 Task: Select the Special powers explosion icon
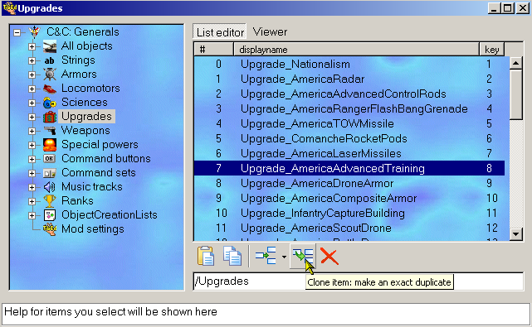(50, 145)
